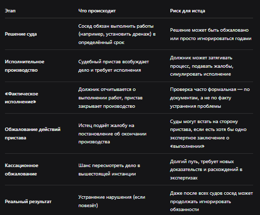Click risk text "Решение может быть обжаловано"
The height and width of the screenshot is (215, 260).
(x=209, y=30)
